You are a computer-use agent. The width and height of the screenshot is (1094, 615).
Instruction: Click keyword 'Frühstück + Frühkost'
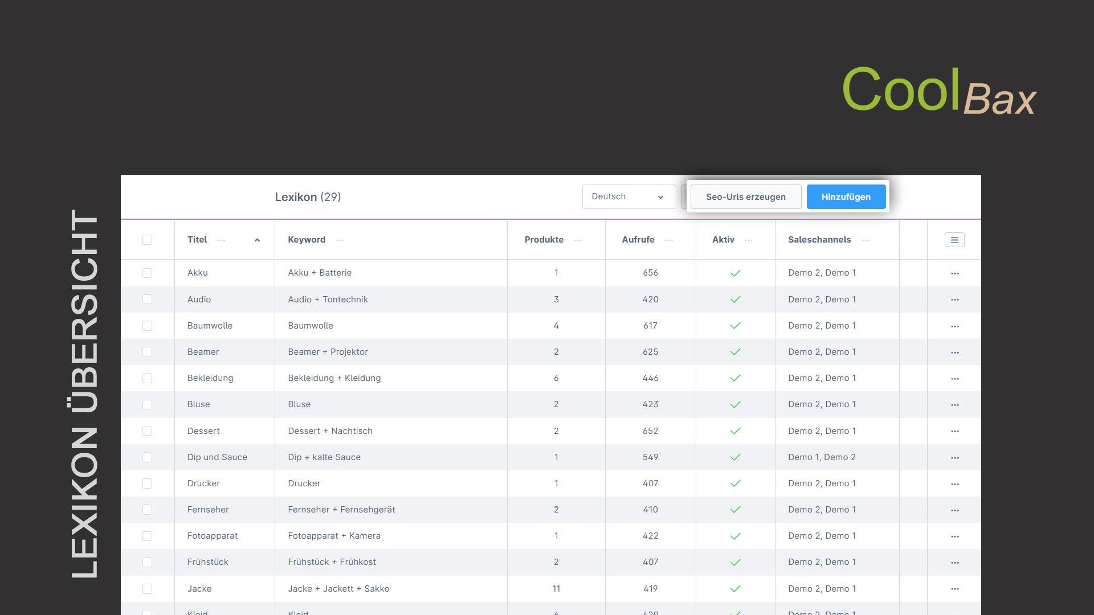332,562
